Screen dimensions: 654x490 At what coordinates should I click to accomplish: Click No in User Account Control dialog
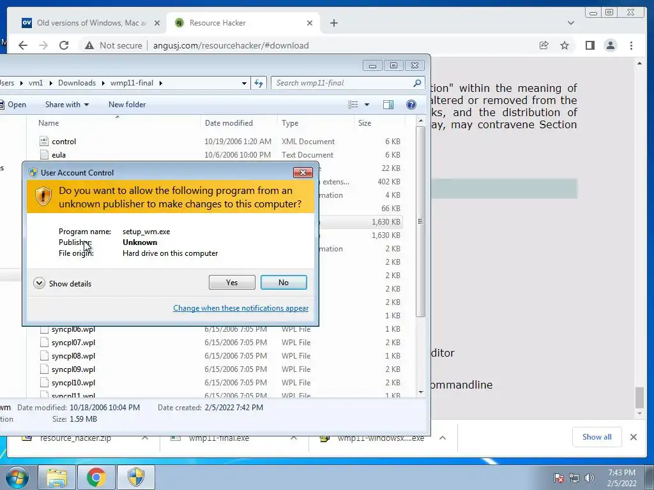point(284,283)
